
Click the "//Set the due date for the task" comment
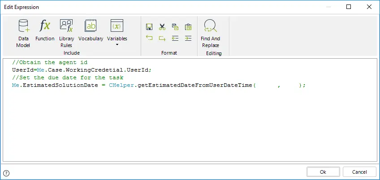click(68, 77)
